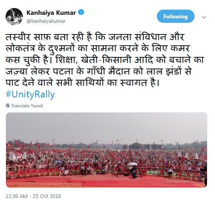Open the #UnityRally hashtag
The image size is (215, 202).
[x=30, y=95]
